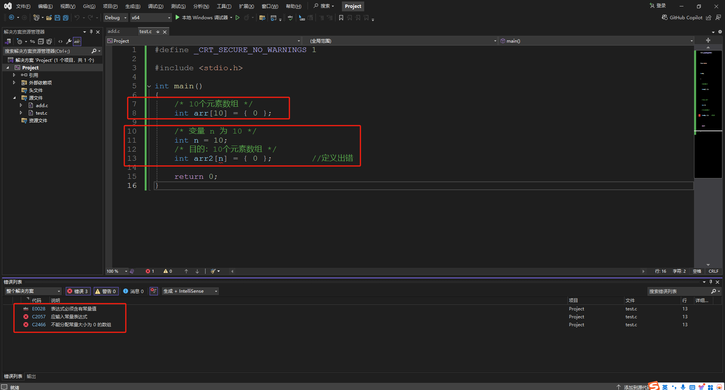
Task: Toggle the Messages 0 filter button
Action: click(133, 291)
